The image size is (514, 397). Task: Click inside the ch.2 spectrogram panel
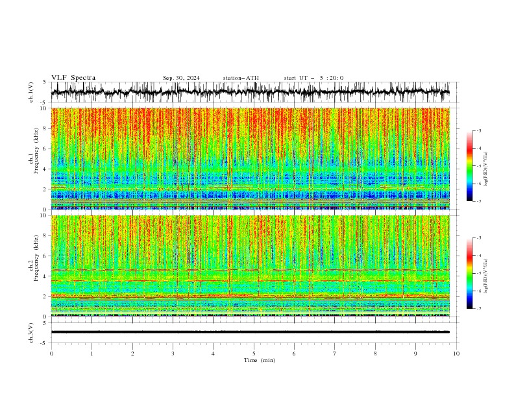[250, 266]
